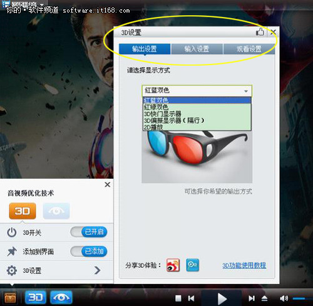Click the gear icon beside 3D设置
This screenshot has height=306, width=313.
(x=12, y=270)
